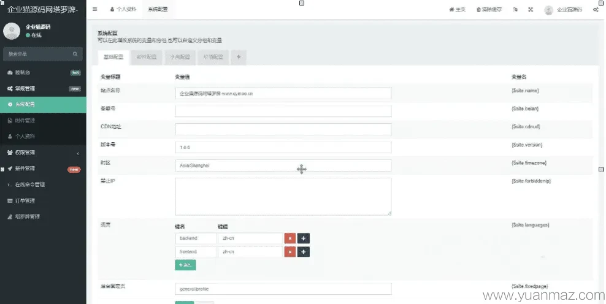Select the 基础配置 config tab
The width and height of the screenshot is (606, 304).
113,57
